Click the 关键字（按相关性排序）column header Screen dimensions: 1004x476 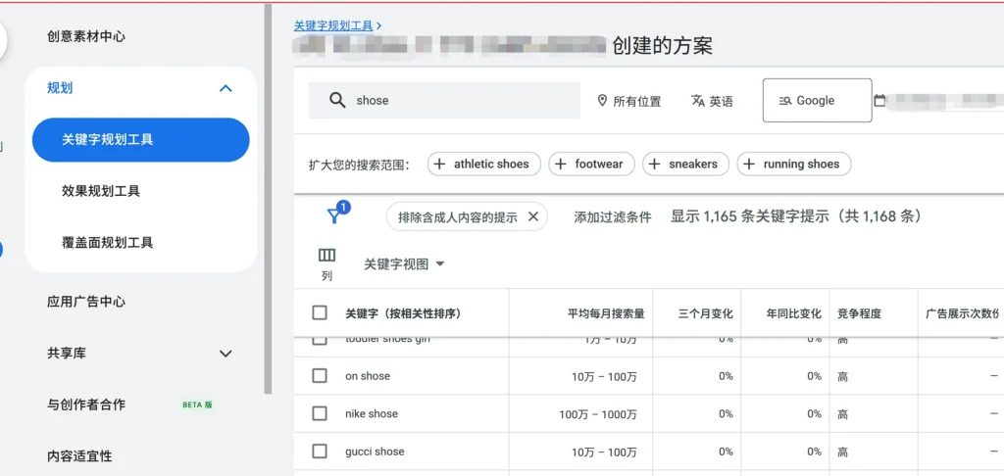click(403, 313)
